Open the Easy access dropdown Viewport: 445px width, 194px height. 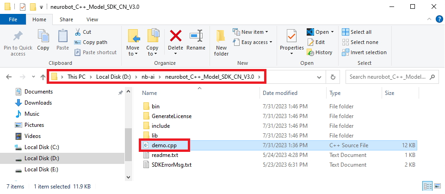pyautogui.click(x=252, y=42)
